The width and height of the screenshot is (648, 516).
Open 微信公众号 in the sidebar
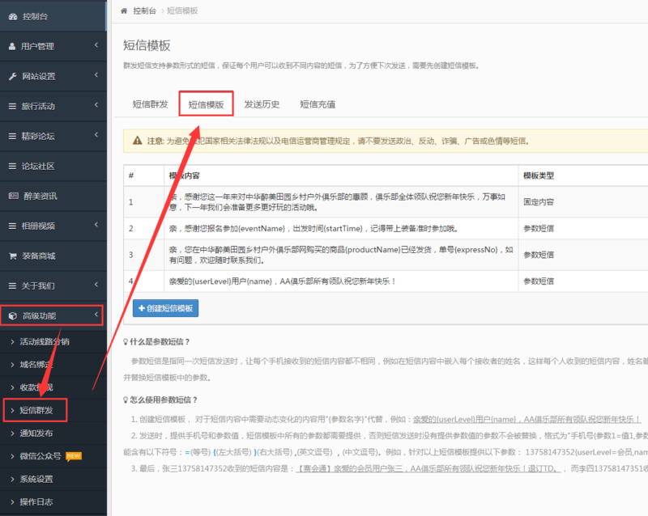point(42,455)
